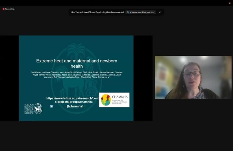Click the @chamnha1 Twitter handle

click(x=75, y=106)
